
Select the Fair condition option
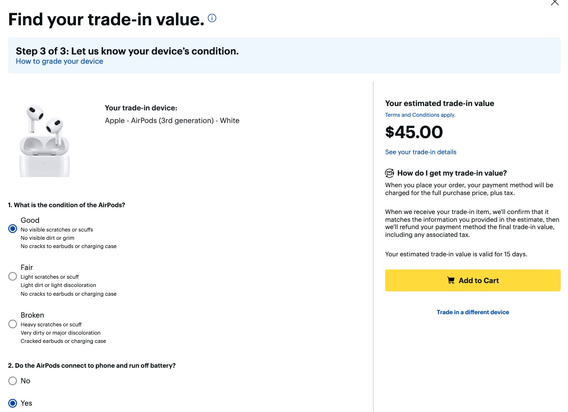13,276
